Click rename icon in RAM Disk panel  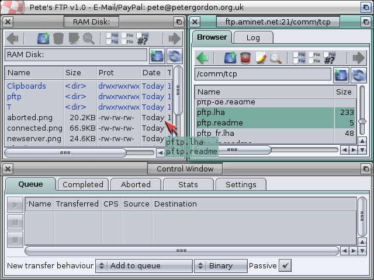point(74,38)
